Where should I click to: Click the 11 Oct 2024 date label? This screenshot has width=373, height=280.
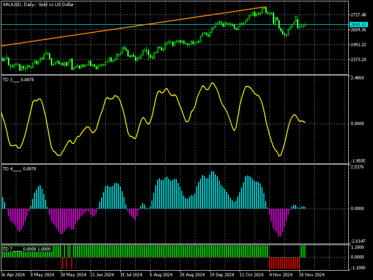[251, 275]
